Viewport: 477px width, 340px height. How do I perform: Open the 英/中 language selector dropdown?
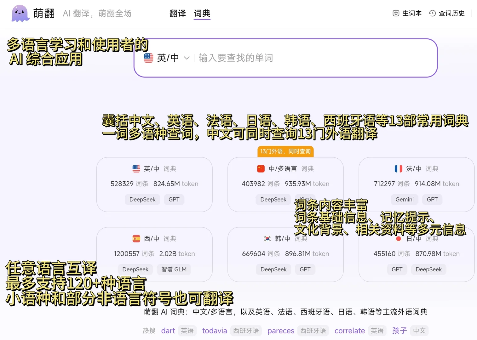166,58
